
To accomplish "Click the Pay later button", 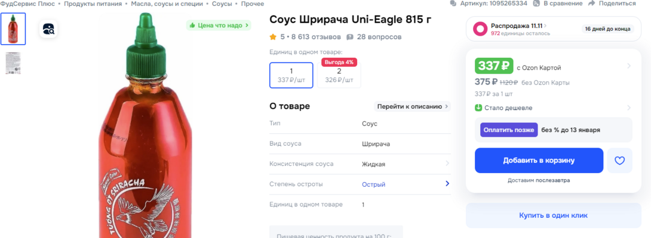I will click(508, 130).
